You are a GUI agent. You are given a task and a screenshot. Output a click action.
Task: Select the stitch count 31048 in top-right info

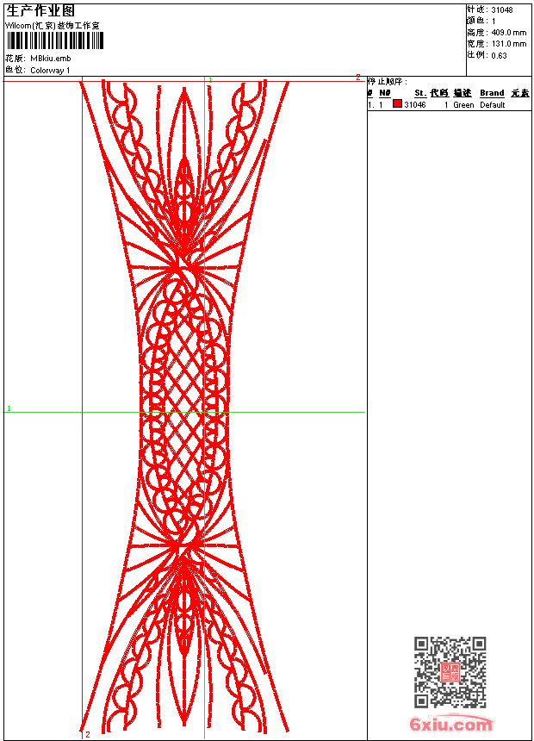(502, 10)
